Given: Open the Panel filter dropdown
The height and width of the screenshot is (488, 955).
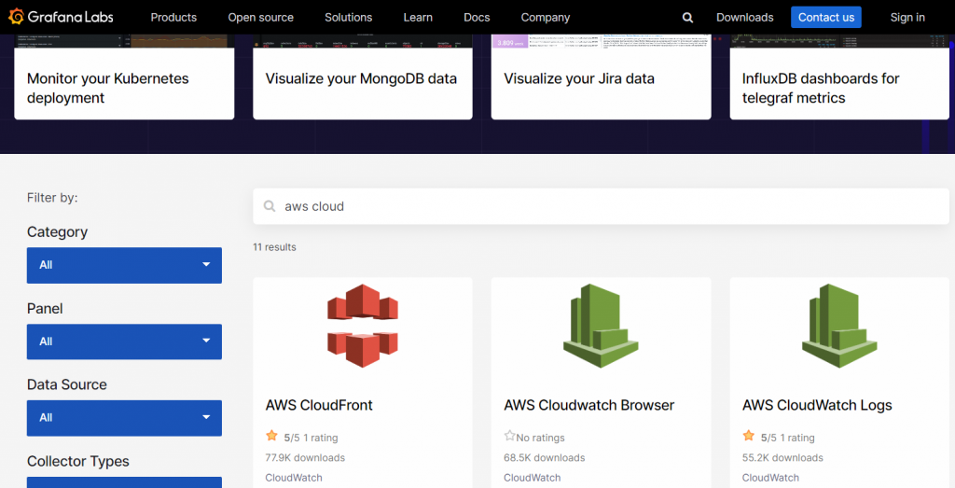Looking at the screenshot, I should point(124,342).
